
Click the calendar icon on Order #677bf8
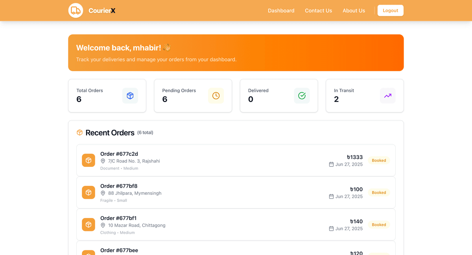(331, 196)
